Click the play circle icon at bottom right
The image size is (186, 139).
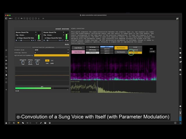click(175, 123)
